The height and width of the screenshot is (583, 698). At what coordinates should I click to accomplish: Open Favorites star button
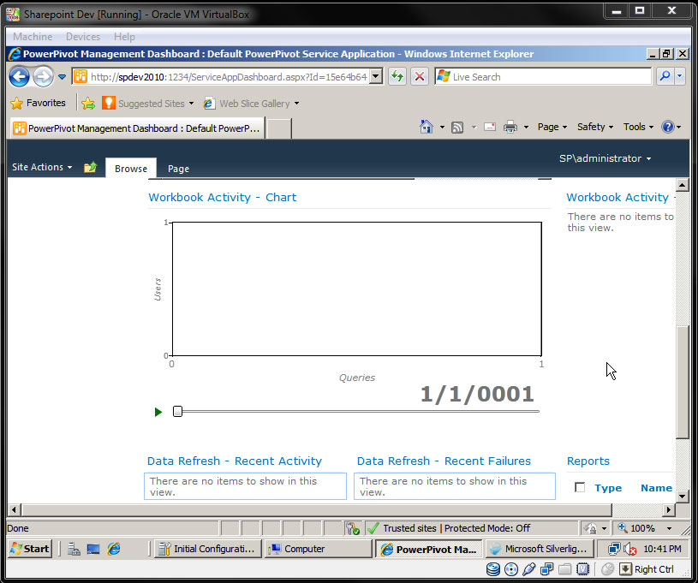[38, 104]
